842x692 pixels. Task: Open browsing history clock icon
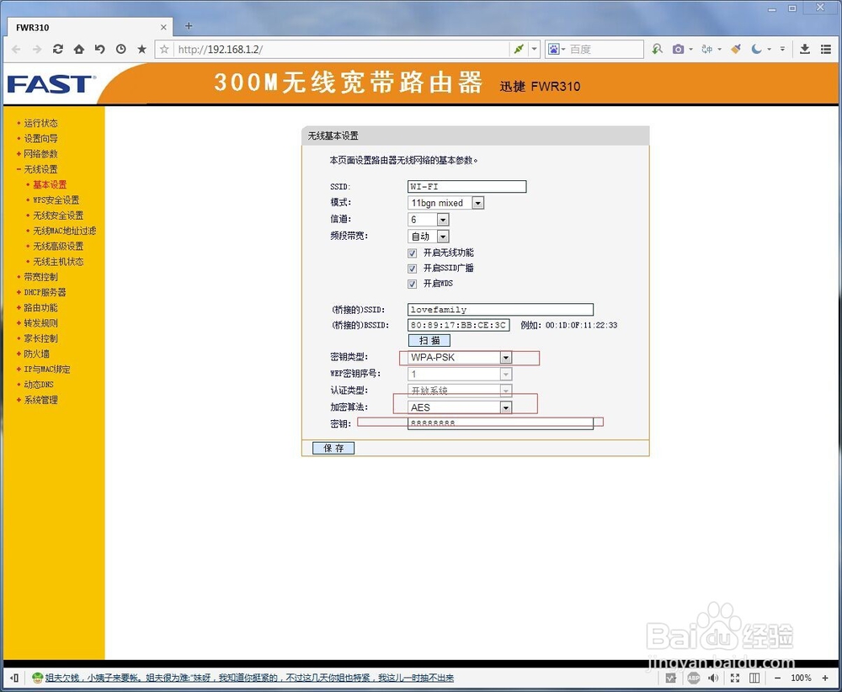pos(120,50)
